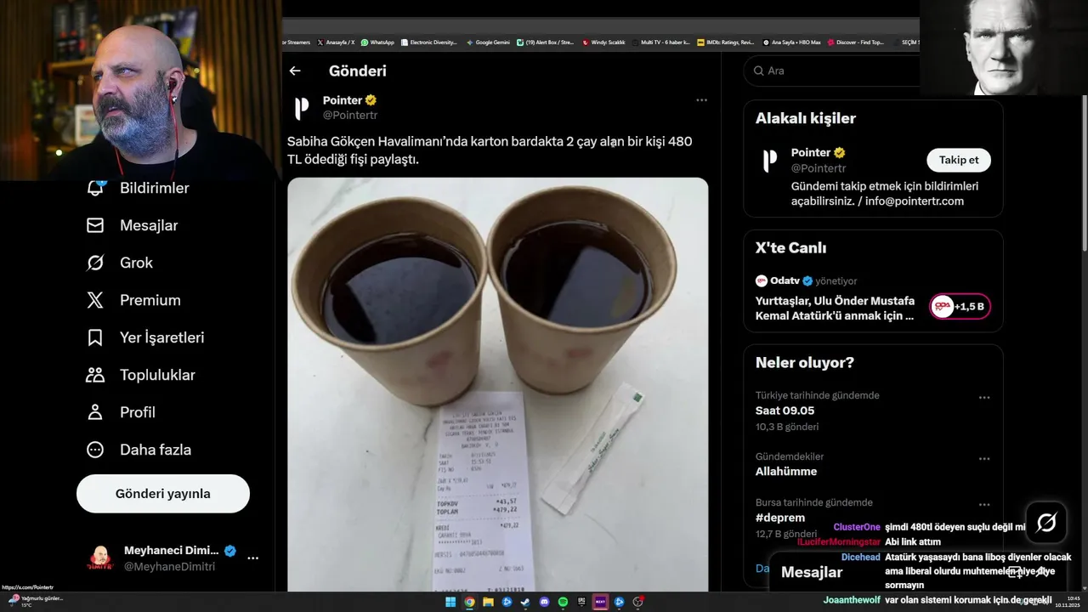The width and height of the screenshot is (1088, 612).
Task: Open the @Pointertr handle in the post header
Action: pyautogui.click(x=350, y=115)
